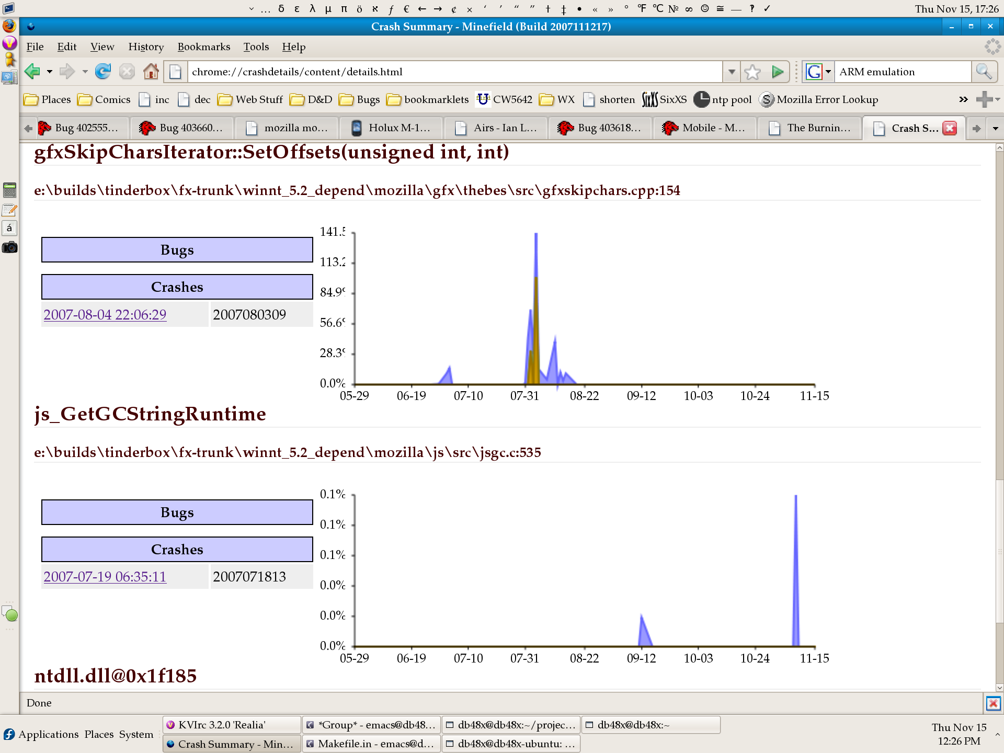Open the AIM buddy figure launcher
This screenshot has width=1004, height=753.
point(9,60)
